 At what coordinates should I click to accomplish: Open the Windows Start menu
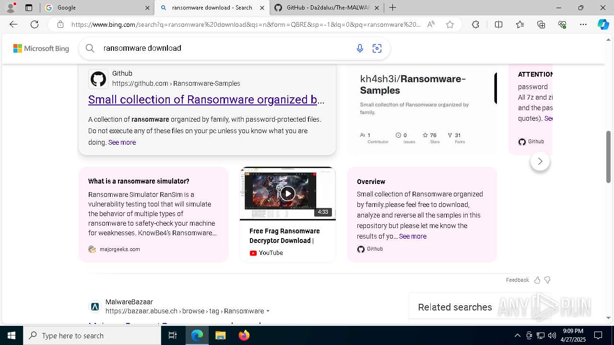coord(12,335)
